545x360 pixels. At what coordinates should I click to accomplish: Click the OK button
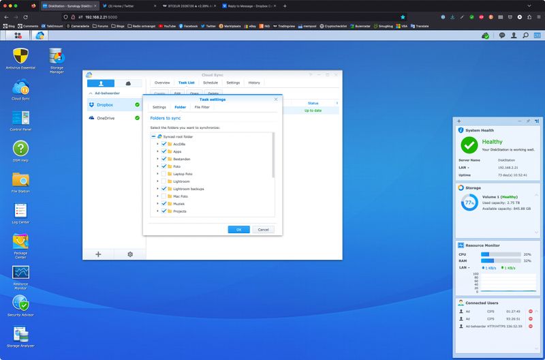pos(238,230)
